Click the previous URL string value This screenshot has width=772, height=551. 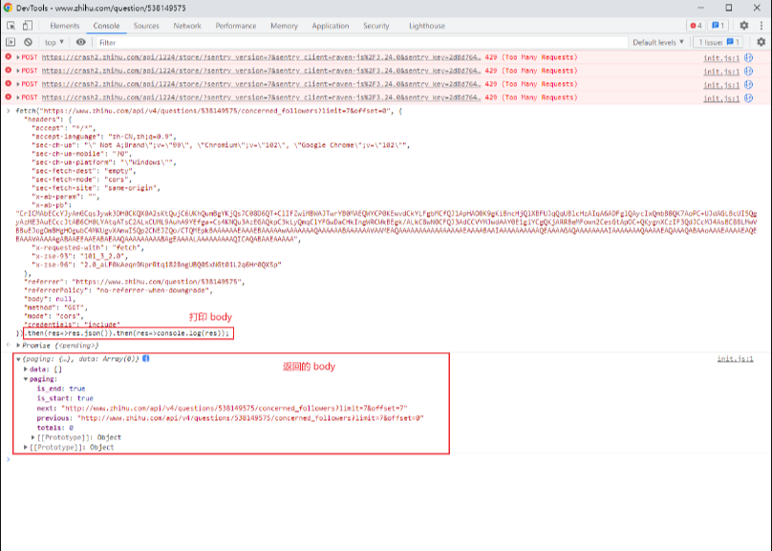click(250, 418)
